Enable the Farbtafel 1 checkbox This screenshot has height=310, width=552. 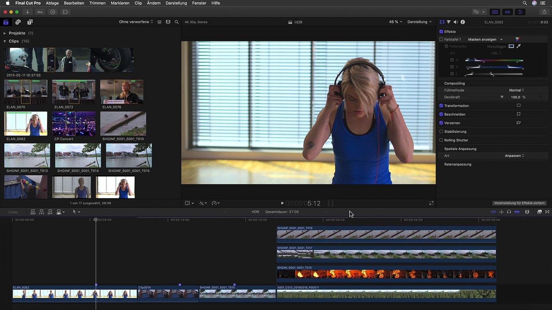441,39
